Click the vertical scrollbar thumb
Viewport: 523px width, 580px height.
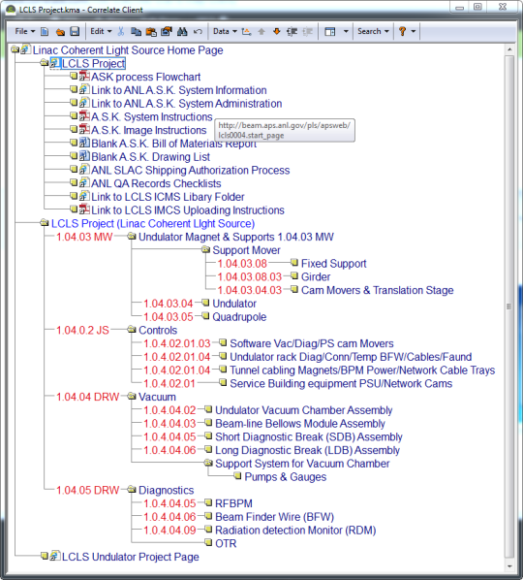tap(509, 306)
